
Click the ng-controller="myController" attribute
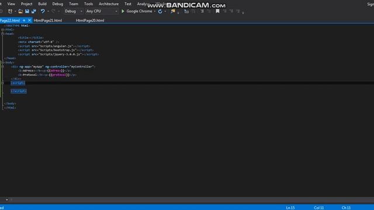[x=70, y=66]
